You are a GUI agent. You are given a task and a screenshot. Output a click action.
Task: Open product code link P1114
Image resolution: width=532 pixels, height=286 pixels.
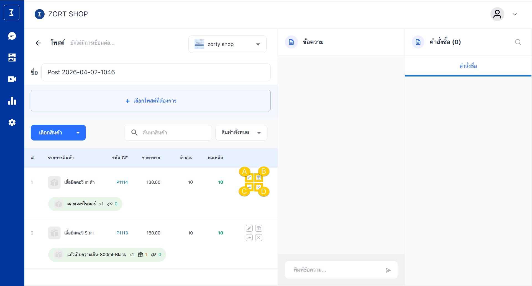[122, 182]
